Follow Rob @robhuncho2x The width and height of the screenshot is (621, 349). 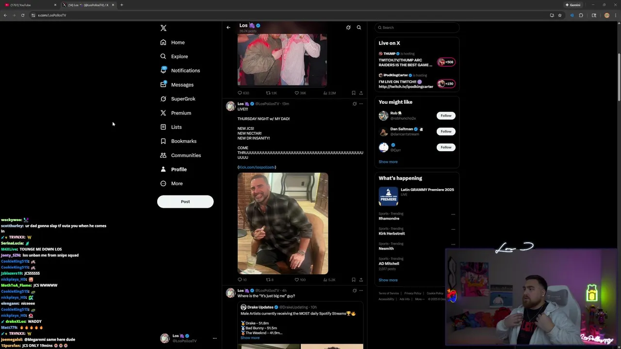(446, 115)
